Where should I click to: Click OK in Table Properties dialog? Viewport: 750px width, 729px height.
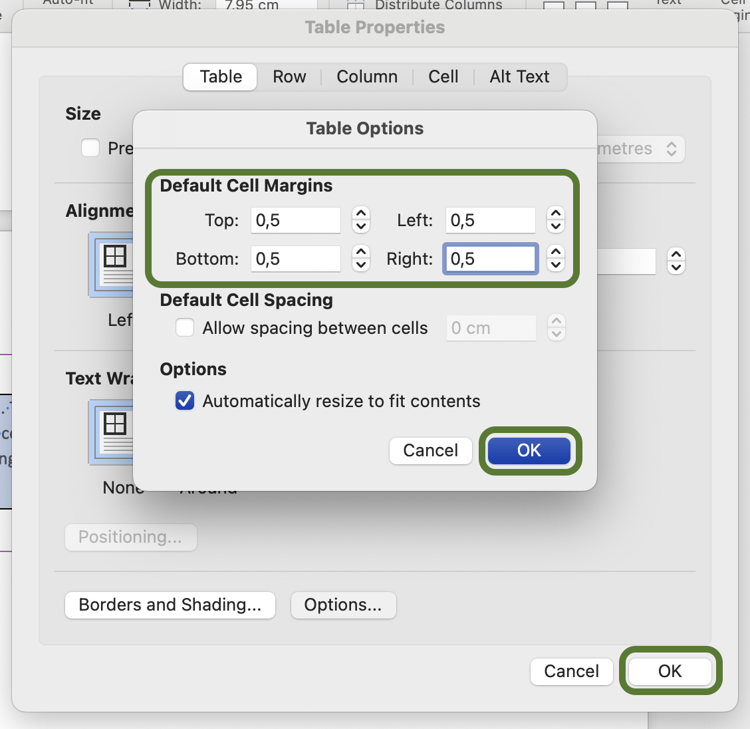coord(670,672)
